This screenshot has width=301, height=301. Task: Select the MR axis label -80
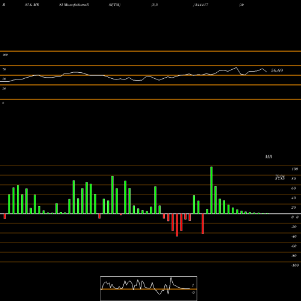[294, 256]
